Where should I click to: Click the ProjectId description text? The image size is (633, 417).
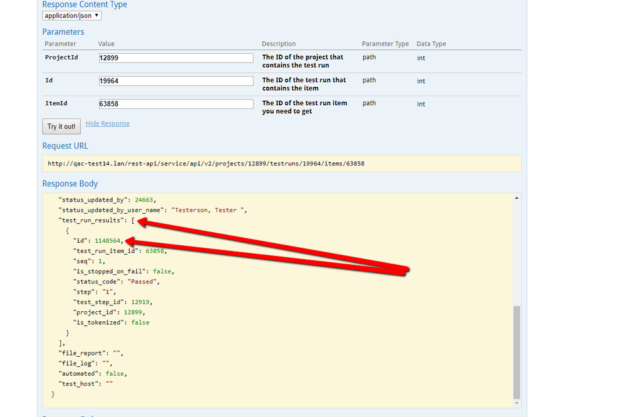pos(303,61)
